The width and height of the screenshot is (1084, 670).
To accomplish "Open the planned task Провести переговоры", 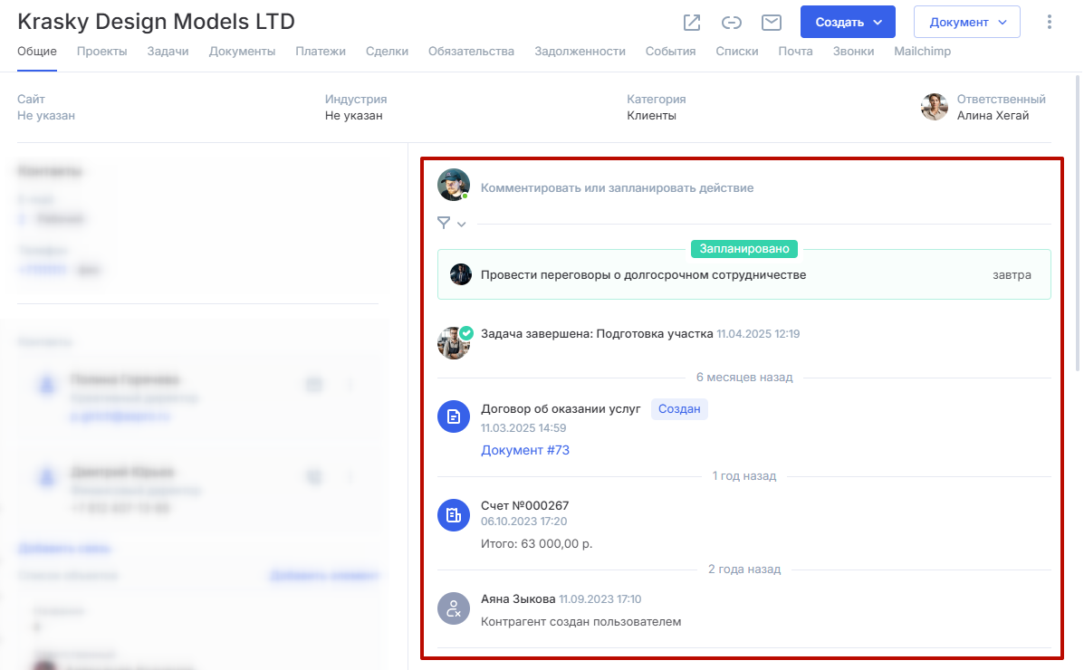I will (643, 275).
